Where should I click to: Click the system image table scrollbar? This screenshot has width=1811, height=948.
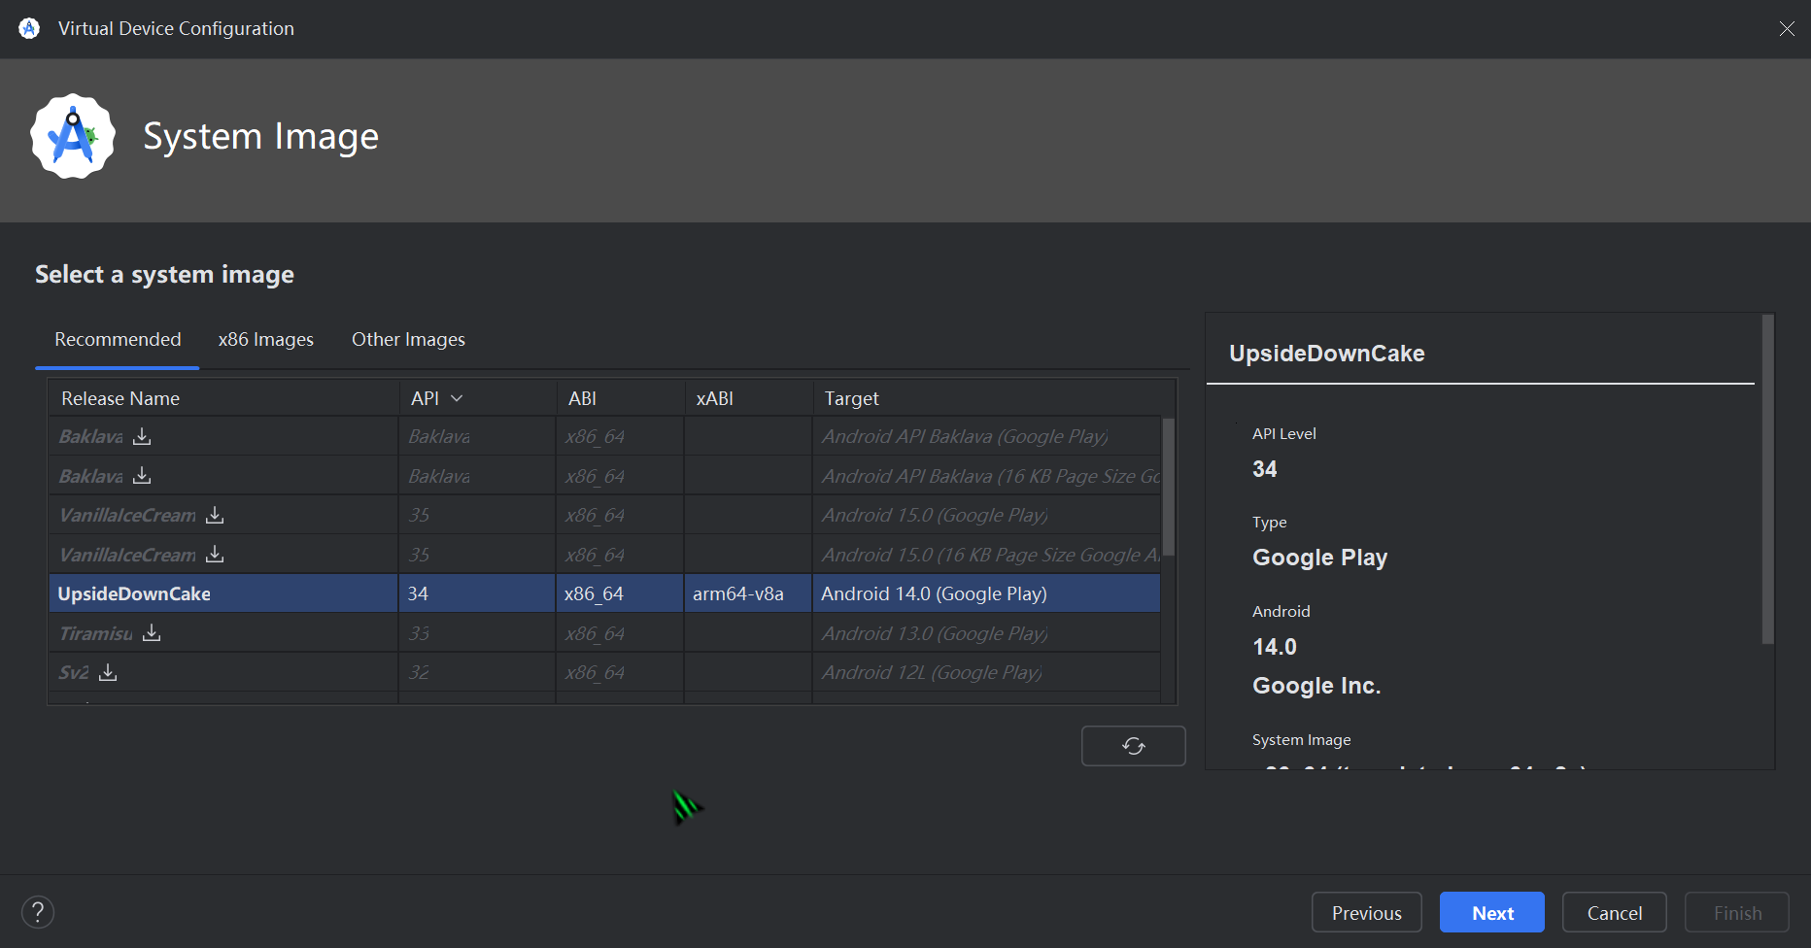pyautogui.click(x=1168, y=486)
